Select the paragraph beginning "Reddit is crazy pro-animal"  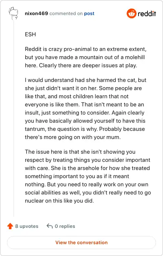(86, 57)
